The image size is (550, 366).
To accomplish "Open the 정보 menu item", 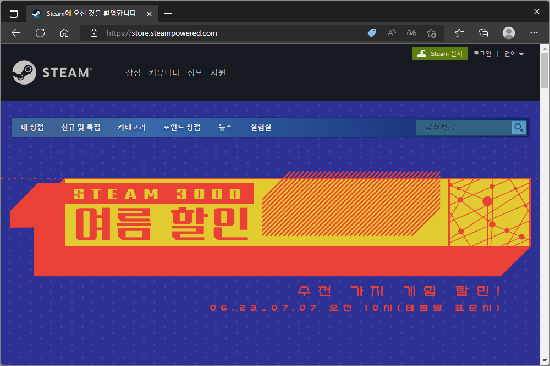I will click(x=195, y=72).
